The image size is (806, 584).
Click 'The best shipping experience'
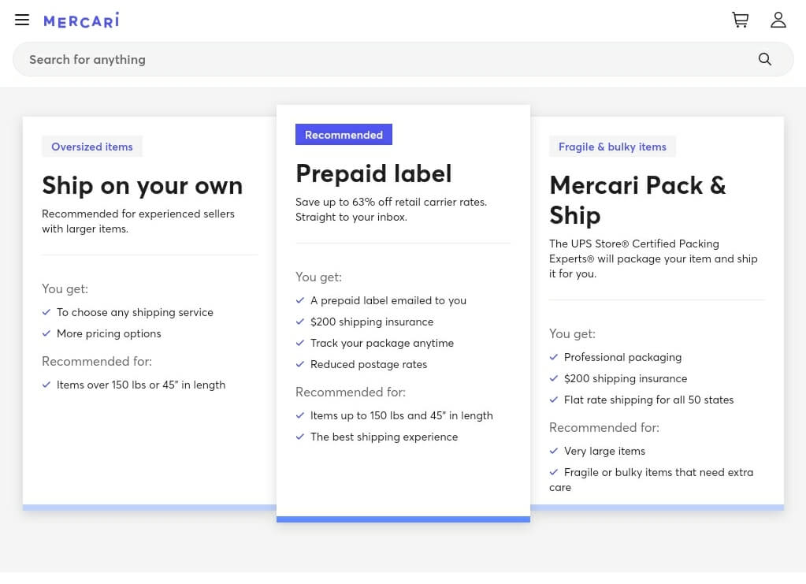click(x=384, y=437)
